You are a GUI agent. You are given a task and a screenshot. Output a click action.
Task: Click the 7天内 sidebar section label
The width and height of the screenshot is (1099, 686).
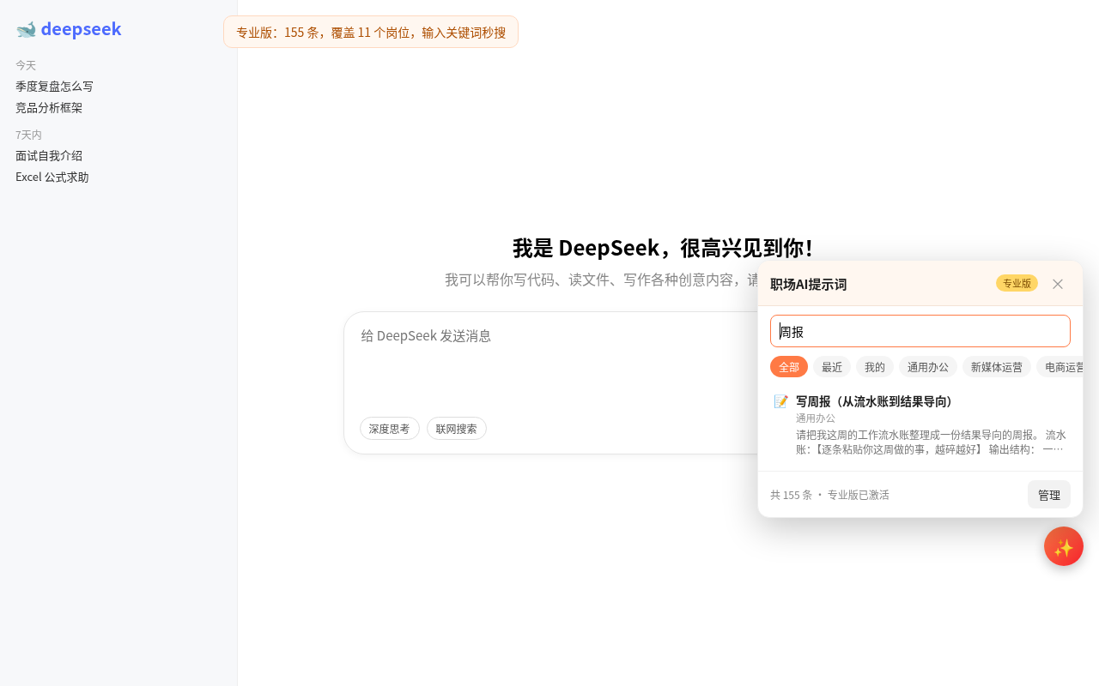[x=28, y=135]
